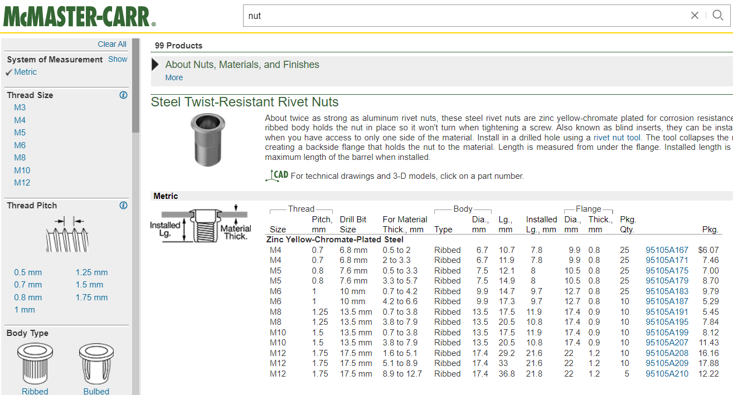This screenshot has height=395, width=733.
Task: Filter by 1.75 mm thread pitch
Action: [x=92, y=298]
